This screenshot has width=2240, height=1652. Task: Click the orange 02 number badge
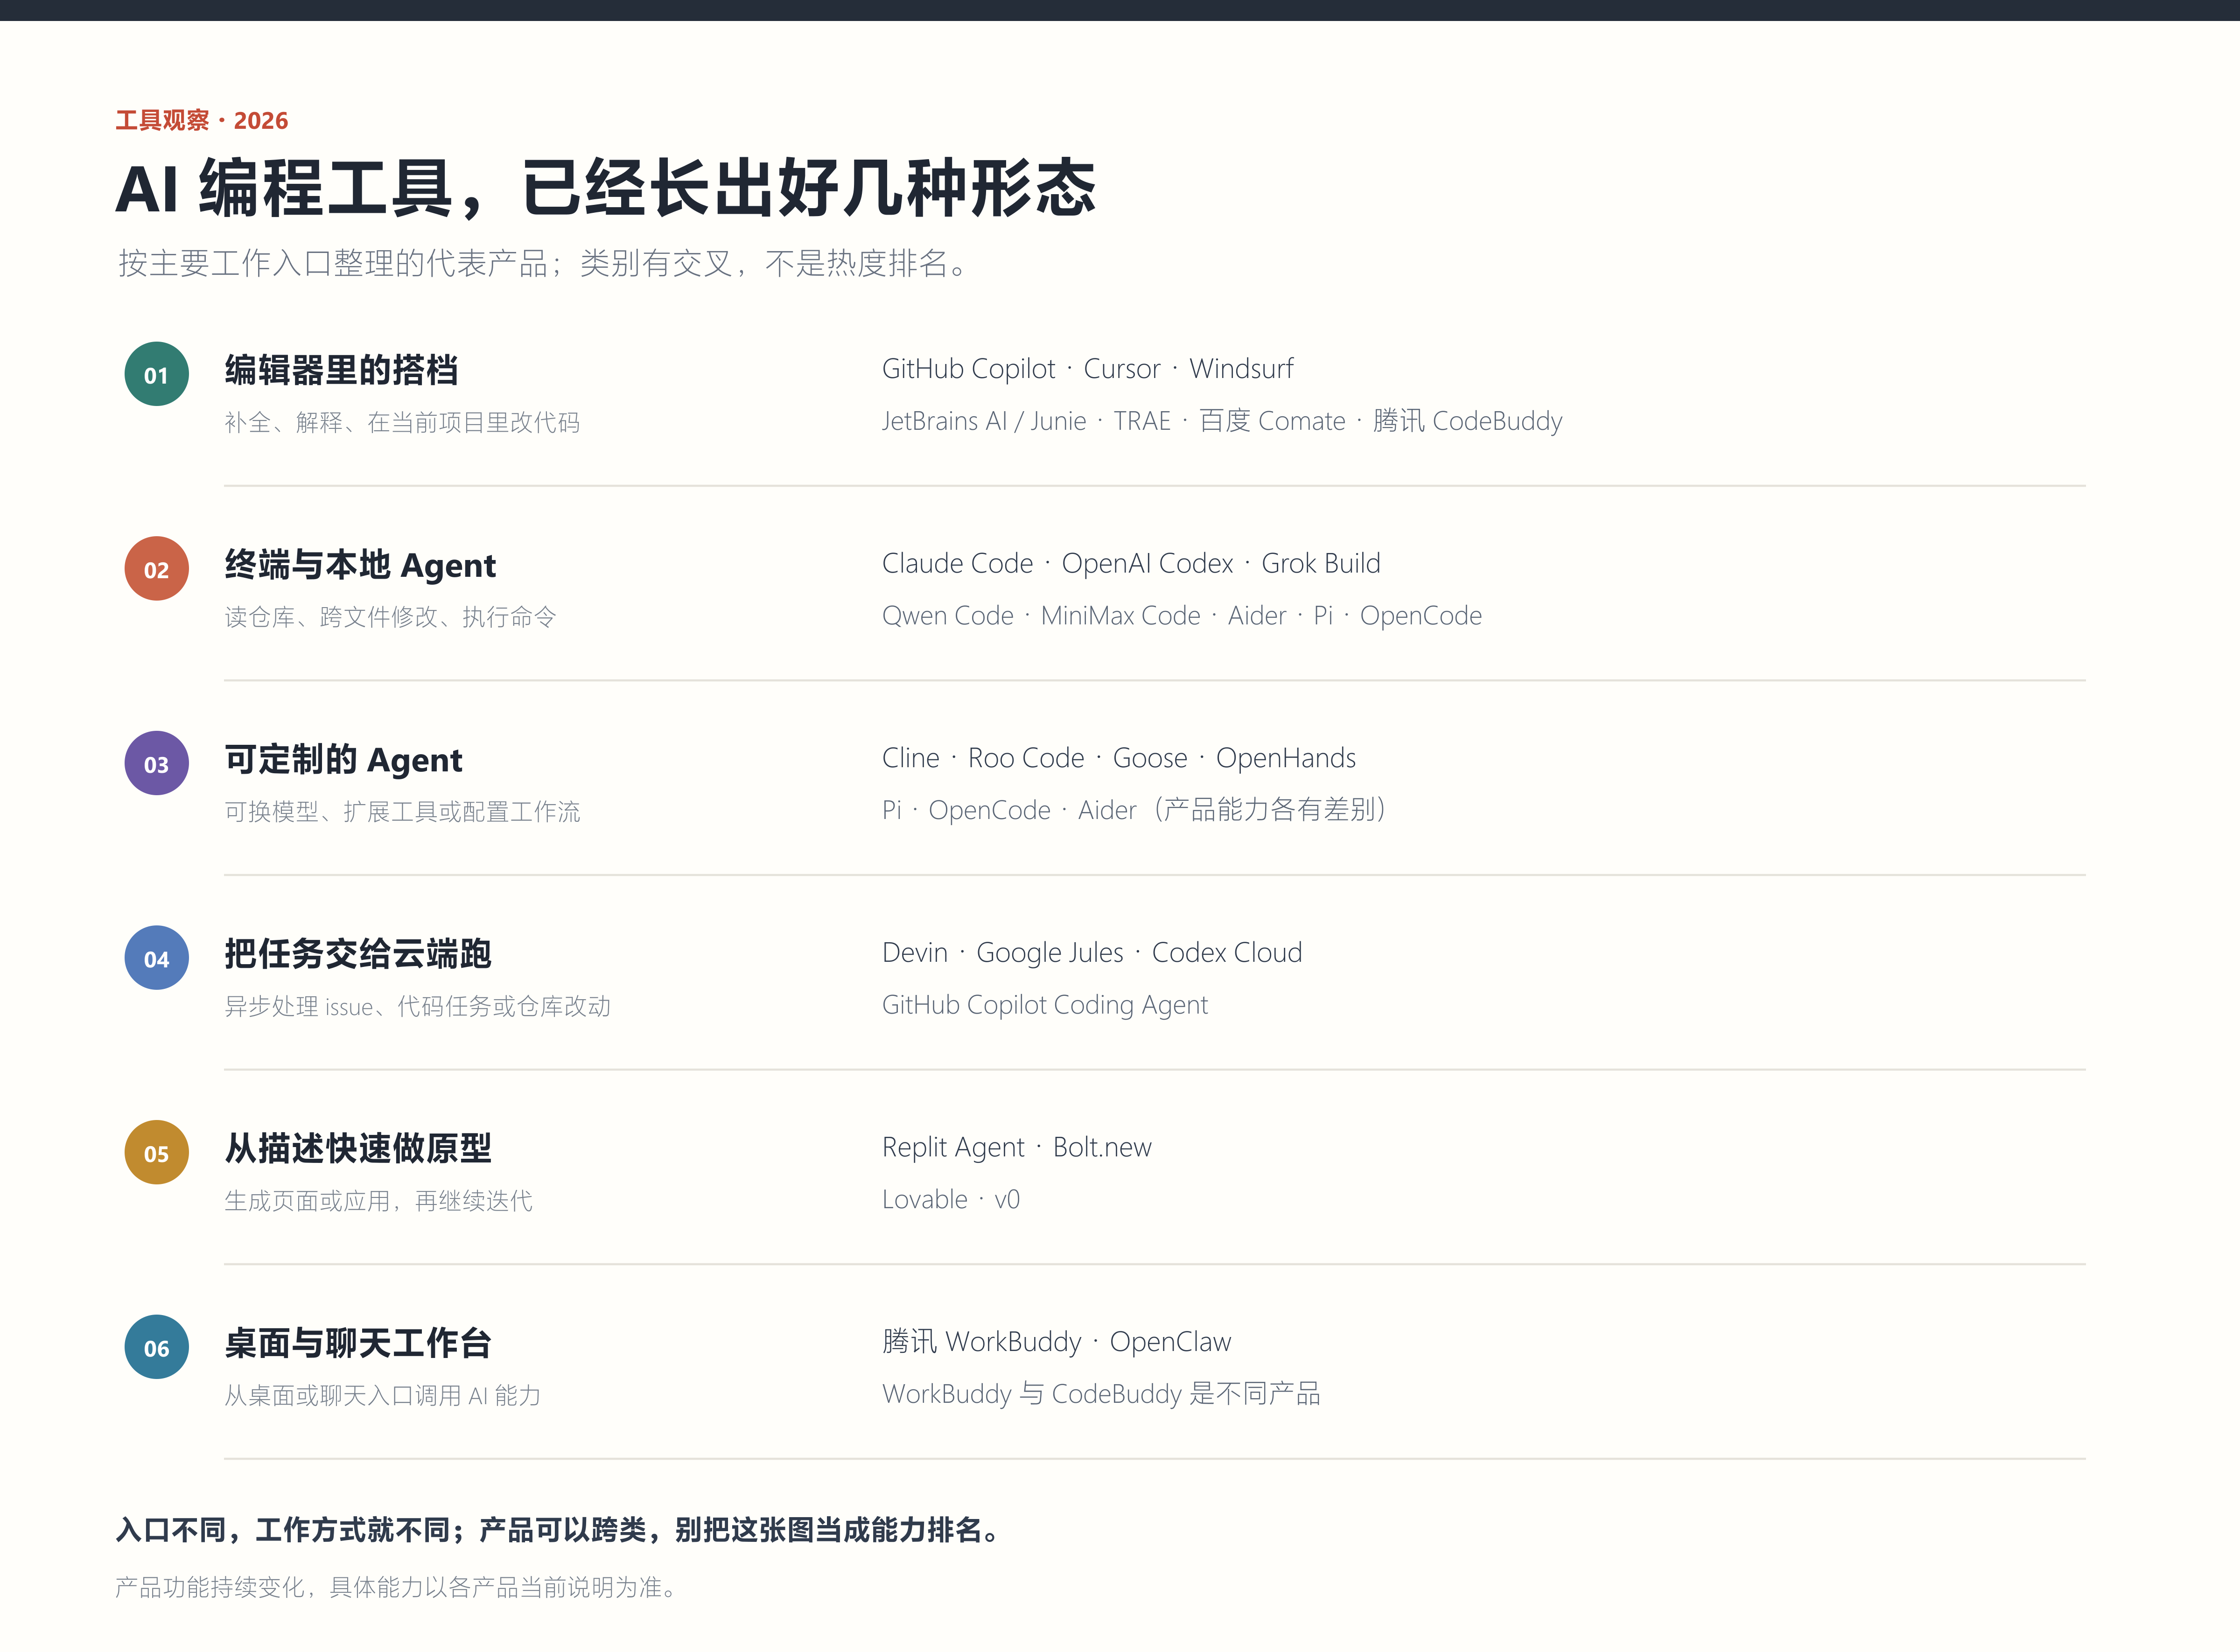click(156, 569)
